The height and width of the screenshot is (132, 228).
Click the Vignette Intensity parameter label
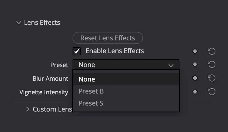pos(44,92)
